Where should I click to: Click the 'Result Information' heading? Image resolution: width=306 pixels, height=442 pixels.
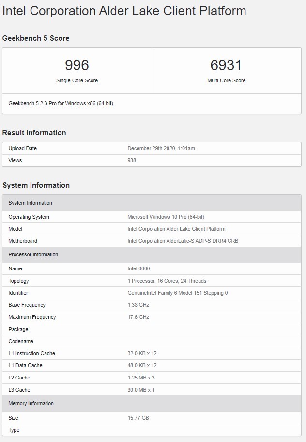point(34,133)
